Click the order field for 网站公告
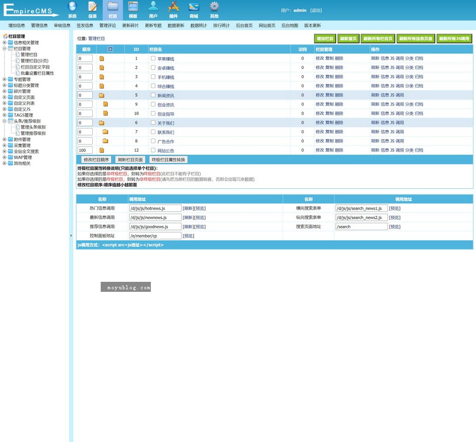 85,150
